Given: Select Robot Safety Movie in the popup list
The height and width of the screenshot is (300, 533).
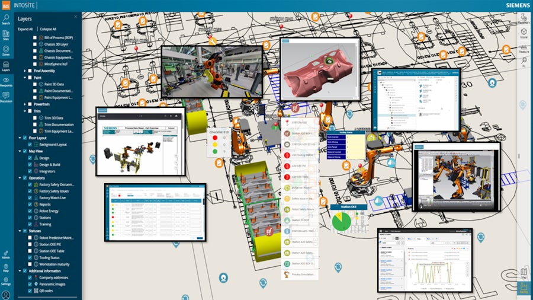Looking at the screenshot, I should [x=300, y=209].
